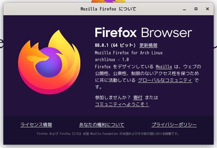Viewport: 217px width, 148px height.
Task: Close the About Firefox dialog
Action: pyautogui.click(x=207, y=9)
